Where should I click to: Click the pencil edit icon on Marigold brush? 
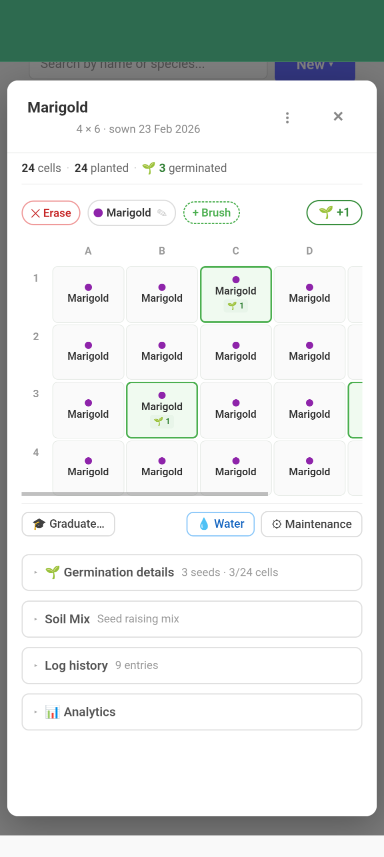pos(162,213)
